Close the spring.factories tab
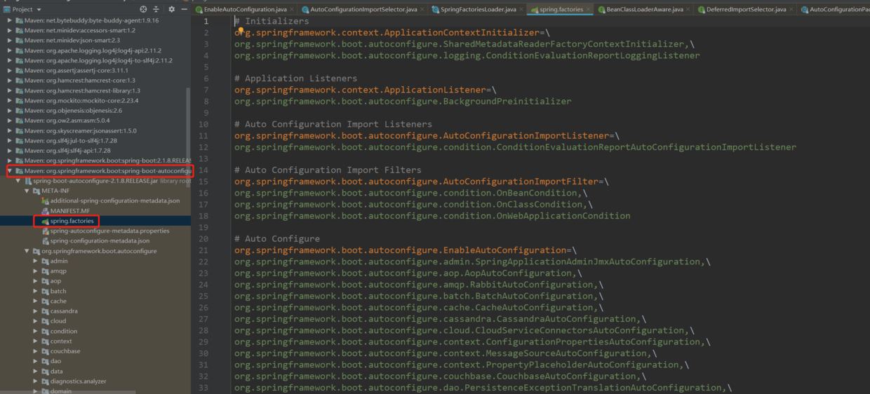This screenshot has height=394, width=870. click(x=589, y=9)
